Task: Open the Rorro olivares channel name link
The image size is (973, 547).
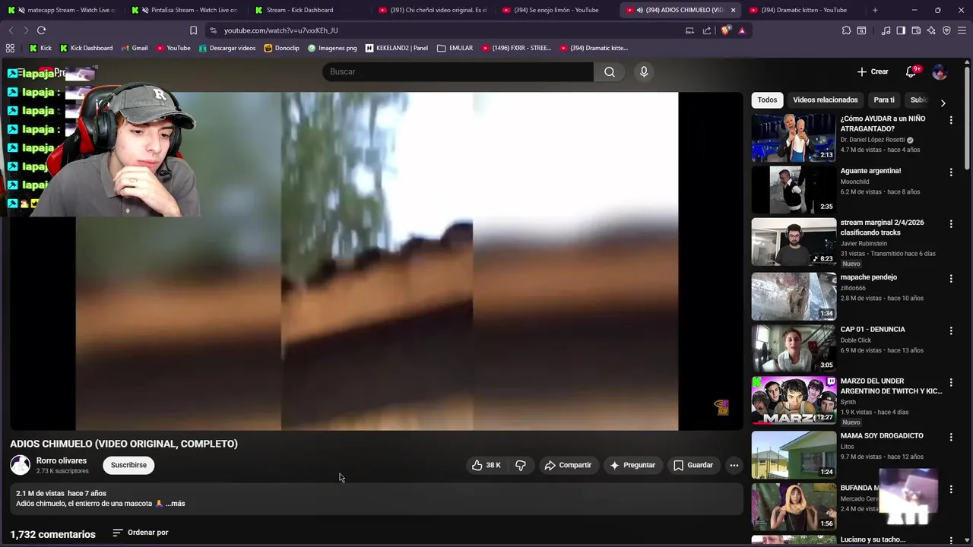Action: pos(62,460)
